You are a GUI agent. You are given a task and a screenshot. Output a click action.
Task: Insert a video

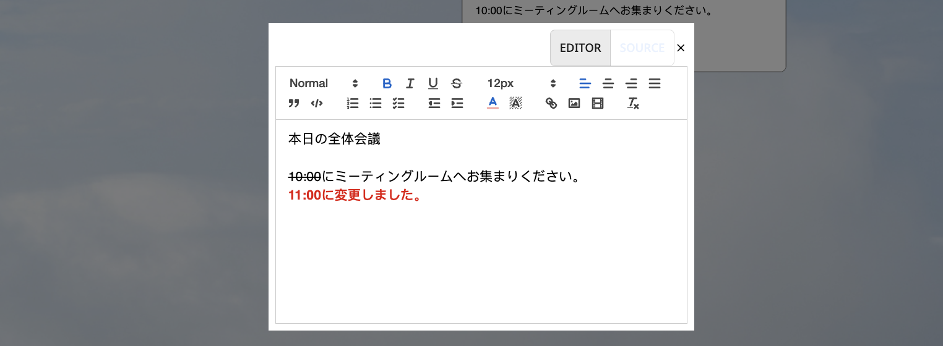[x=597, y=103]
